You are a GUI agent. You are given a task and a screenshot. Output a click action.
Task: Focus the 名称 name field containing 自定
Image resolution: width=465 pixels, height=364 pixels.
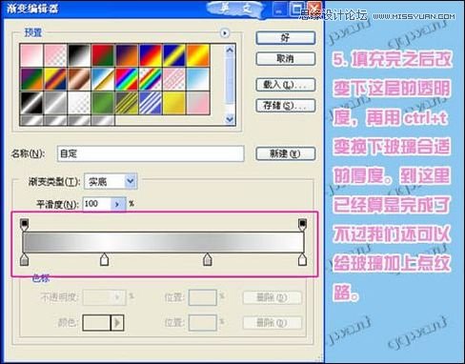[151, 153]
